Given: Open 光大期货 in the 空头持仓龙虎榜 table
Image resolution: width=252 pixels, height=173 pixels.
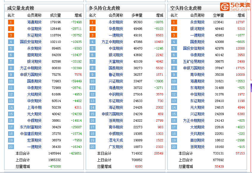Looking at the screenshot, I should [x=197, y=107].
